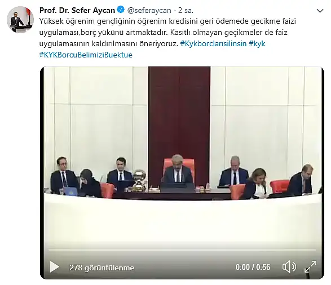Open Sefer Aycan's profile avatar
Image resolution: width=331 pixels, height=285 pixels.
[x=20, y=19]
